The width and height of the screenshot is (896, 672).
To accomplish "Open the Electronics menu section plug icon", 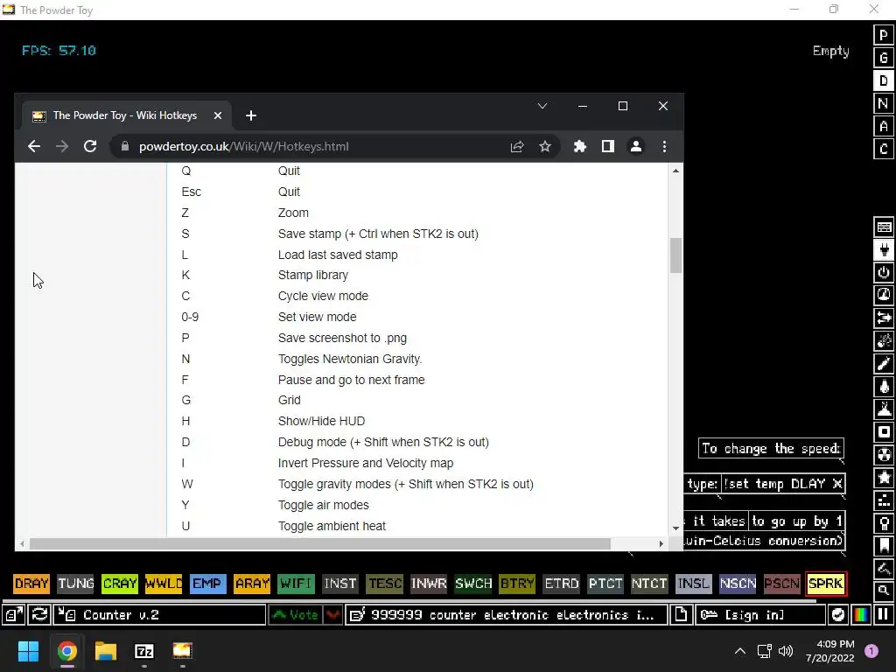I will pos(884,249).
